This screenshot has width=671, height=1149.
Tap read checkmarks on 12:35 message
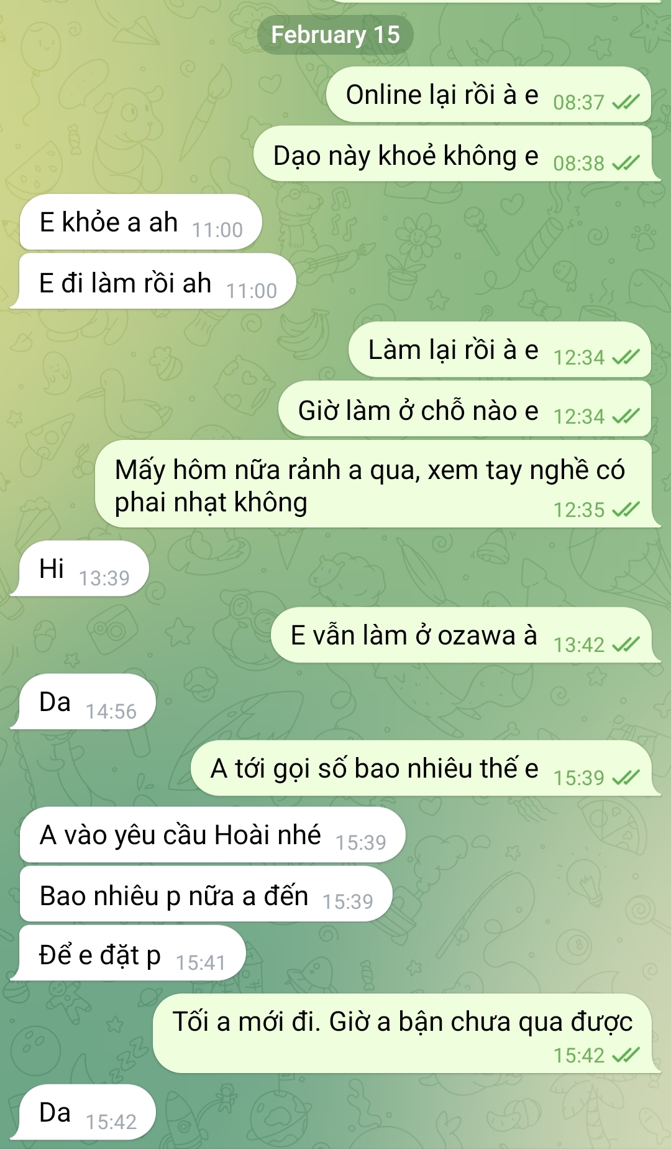coord(626,510)
